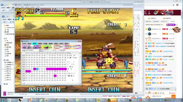Switch to PGM taskbar item
This screenshot has width=183, height=102.
click(33, 100)
